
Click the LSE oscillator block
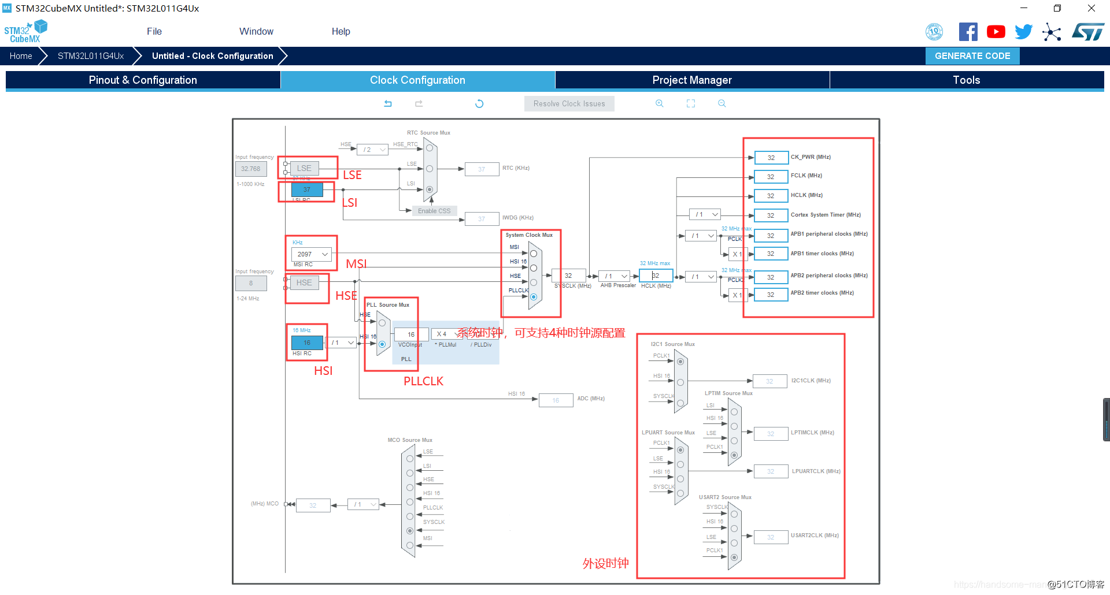(x=304, y=168)
